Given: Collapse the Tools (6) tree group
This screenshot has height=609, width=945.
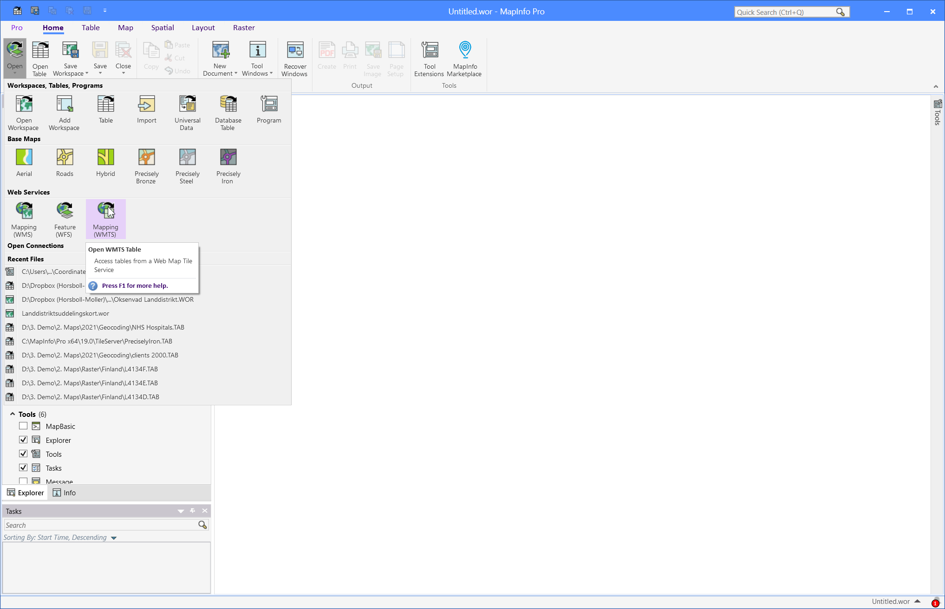Looking at the screenshot, I should (13, 414).
